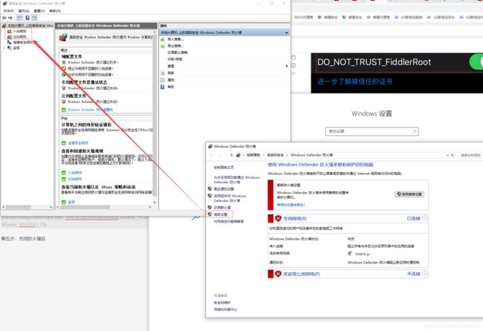Click the horizontal scrollbar under the overview pane
Image resolution: width=483 pixels, height=331 pixels.
coord(85,207)
